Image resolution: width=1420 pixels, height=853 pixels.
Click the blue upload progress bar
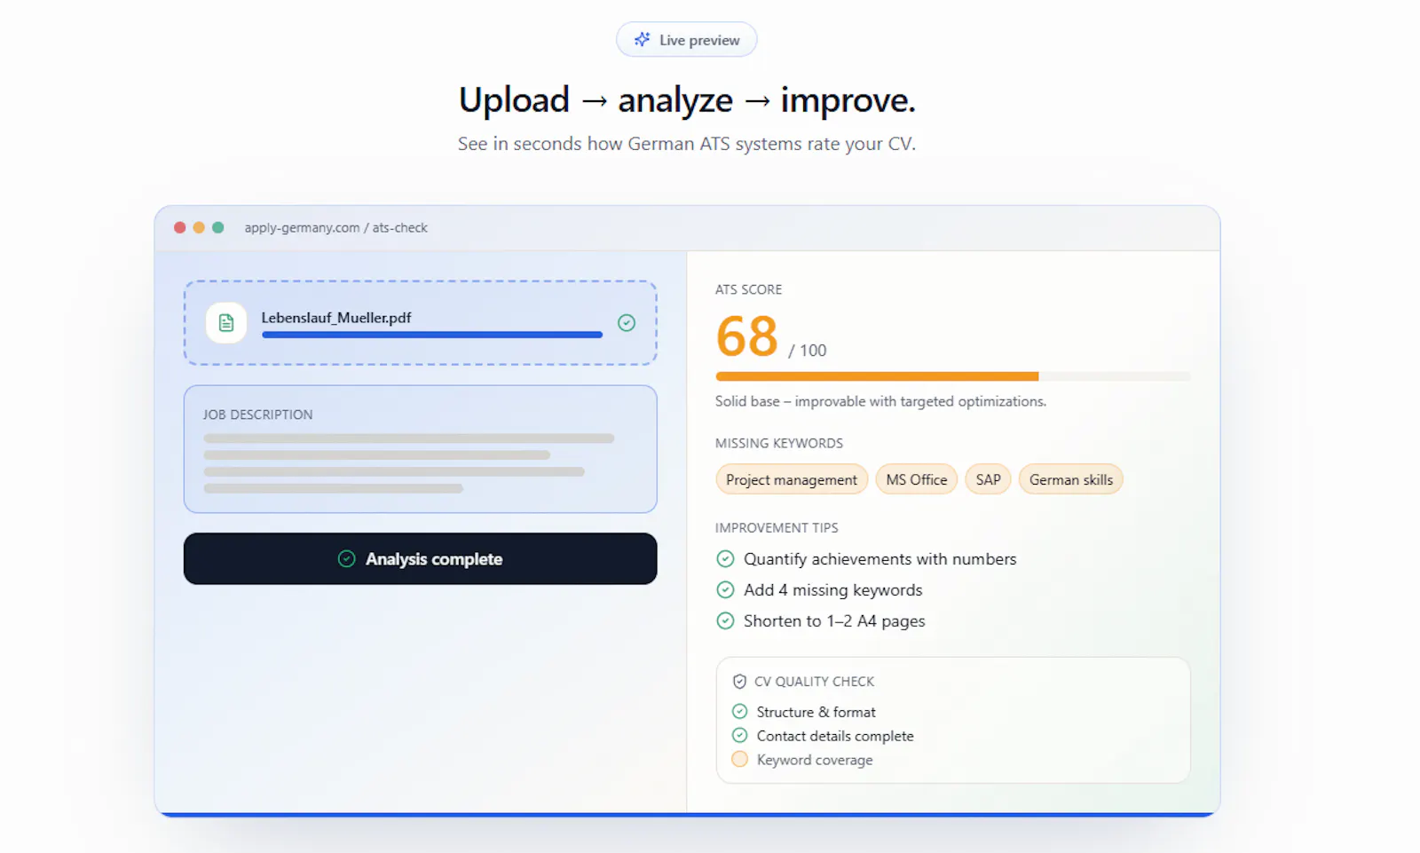[x=432, y=335]
